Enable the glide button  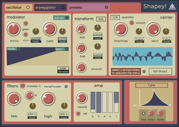tap(26, 24)
